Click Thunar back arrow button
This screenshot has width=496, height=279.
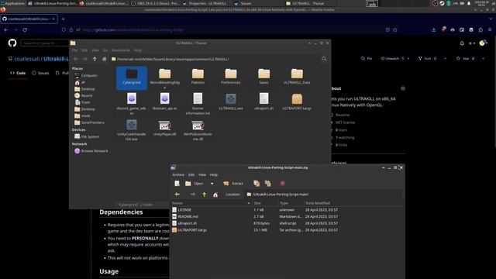tap(76, 59)
